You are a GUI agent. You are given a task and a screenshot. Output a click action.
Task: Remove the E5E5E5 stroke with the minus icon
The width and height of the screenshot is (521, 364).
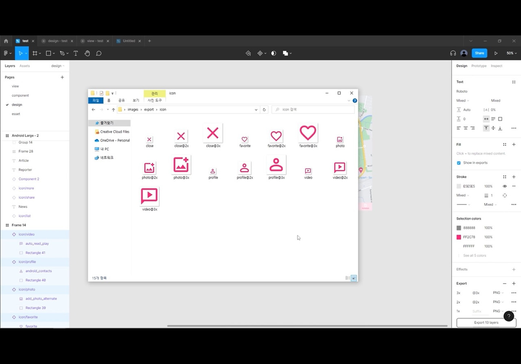click(514, 186)
